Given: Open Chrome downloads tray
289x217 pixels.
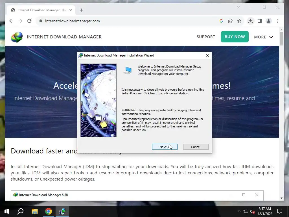Looking at the screenshot, I should point(251,21).
